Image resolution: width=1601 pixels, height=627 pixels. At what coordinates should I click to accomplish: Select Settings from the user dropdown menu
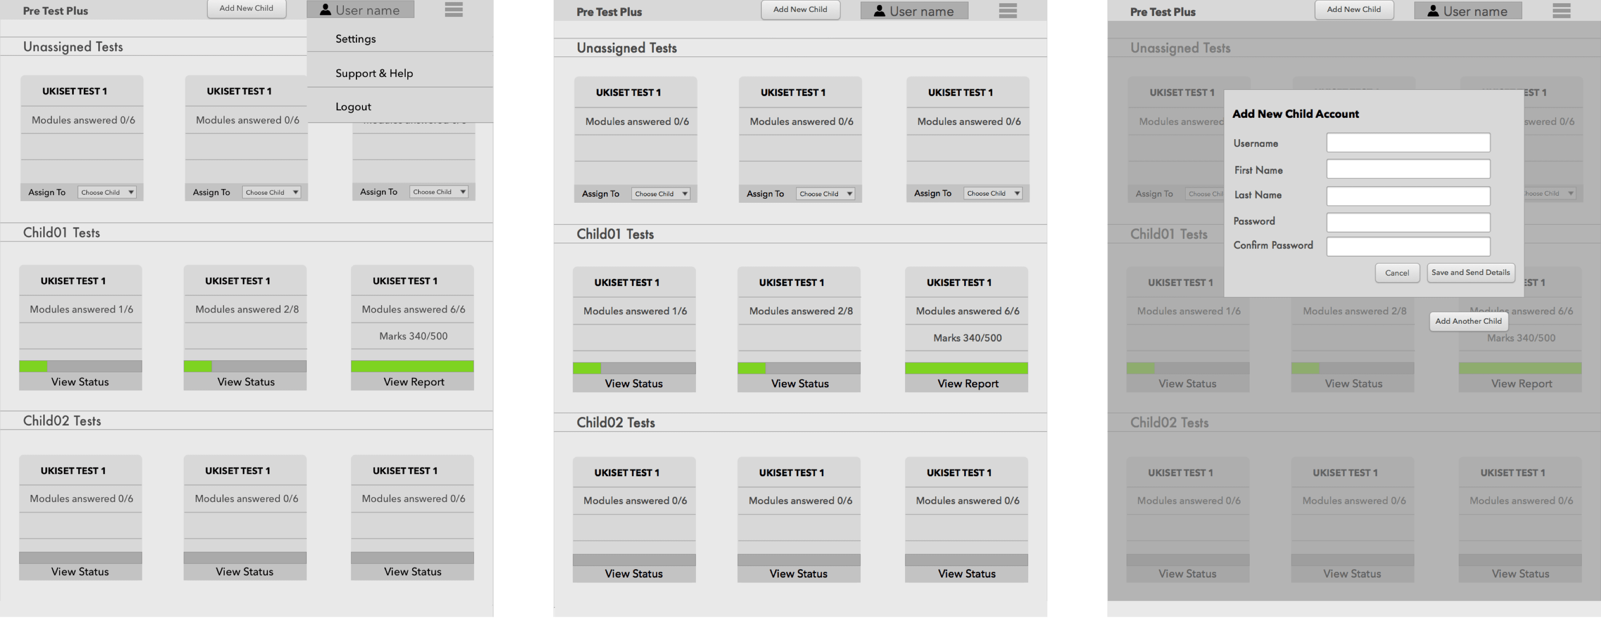coord(355,38)
